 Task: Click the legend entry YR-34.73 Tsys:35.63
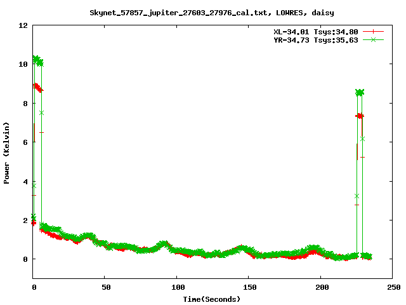pos(316,40)
